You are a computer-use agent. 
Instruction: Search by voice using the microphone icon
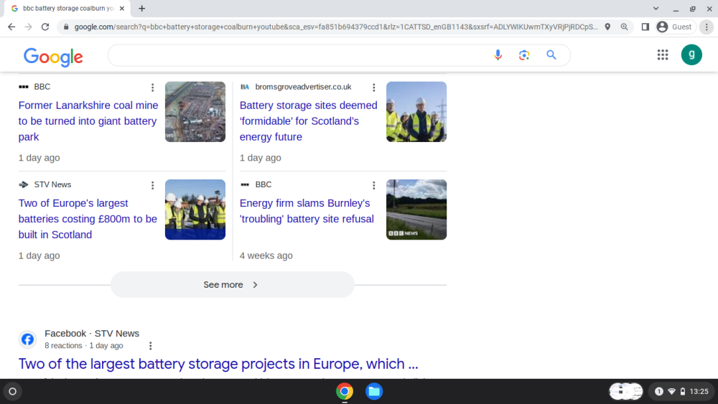coord(498,55)
